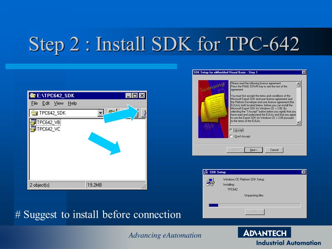Click license scrollbar down arrow
The height and width of the screenshot is (249, 332).
click(298, 122)
